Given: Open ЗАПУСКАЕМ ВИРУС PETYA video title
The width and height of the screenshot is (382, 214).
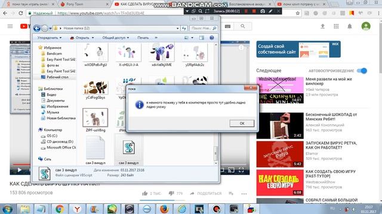Looking at the screenshot, I should (x=331, y=145).
